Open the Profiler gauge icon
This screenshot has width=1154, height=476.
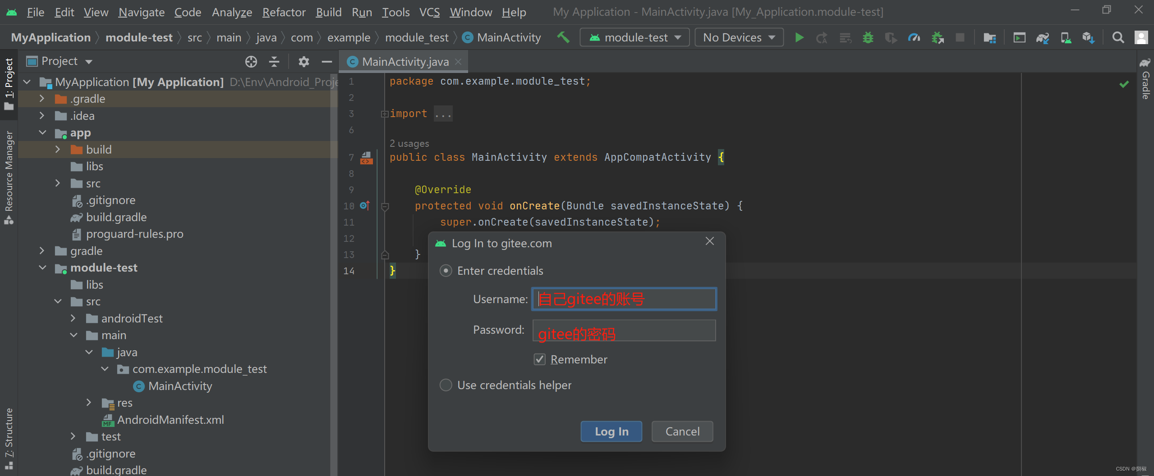(914, 37)
